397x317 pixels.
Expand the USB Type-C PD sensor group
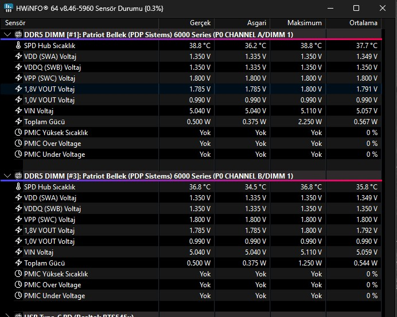(7, 315)
